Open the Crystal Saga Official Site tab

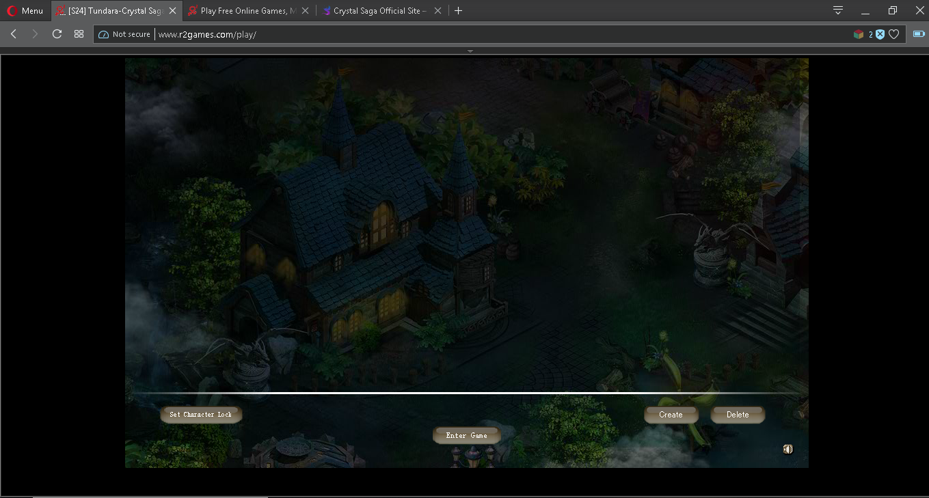pyautogui.click(x=376, y=11)
